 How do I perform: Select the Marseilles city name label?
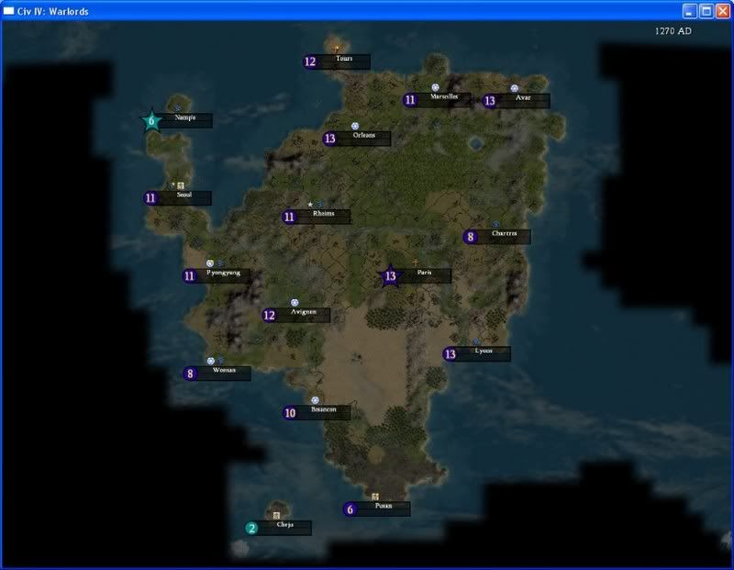(x=444, y=96)
